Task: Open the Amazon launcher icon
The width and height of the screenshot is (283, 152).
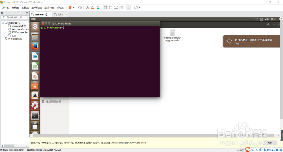Action: coord(35,96)
